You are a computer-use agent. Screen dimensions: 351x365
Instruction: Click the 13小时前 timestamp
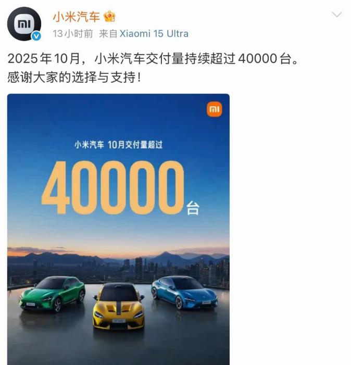point(72,34)
